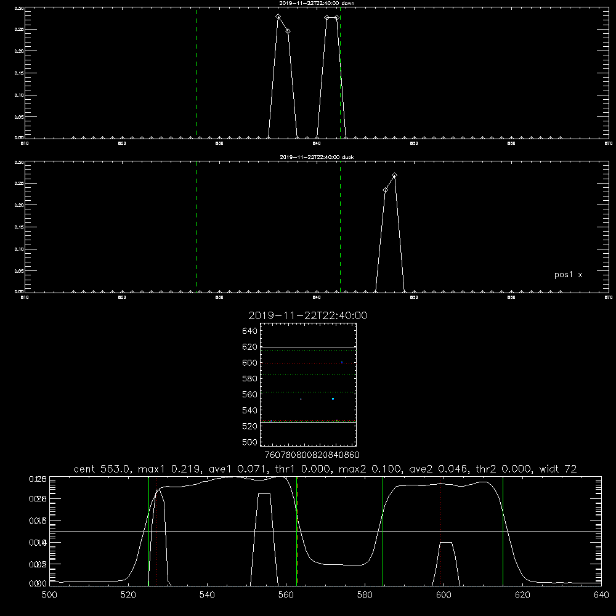
Task: Click the '600' x-axis label of bottom plot
Action: [x=444, y=595]
